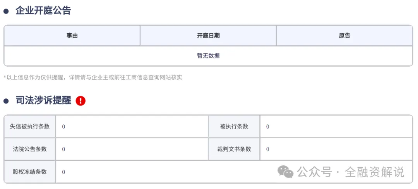Click the disclaimer note below the hearing table

pyautogui.click(x=93, y=77)
